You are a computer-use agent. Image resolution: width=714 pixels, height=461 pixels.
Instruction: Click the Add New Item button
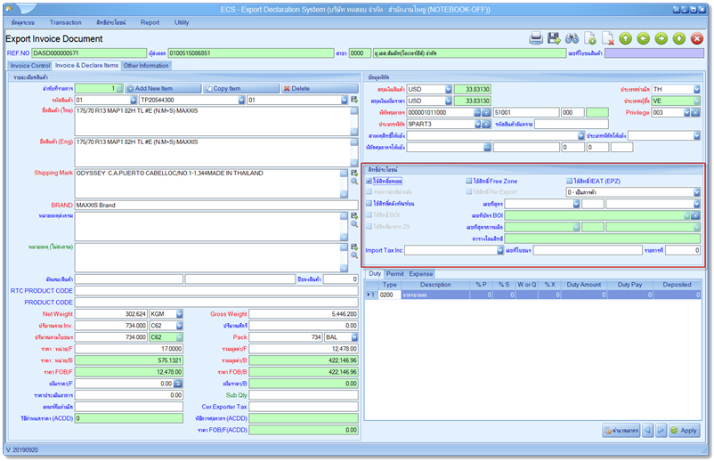click(163, 88)
